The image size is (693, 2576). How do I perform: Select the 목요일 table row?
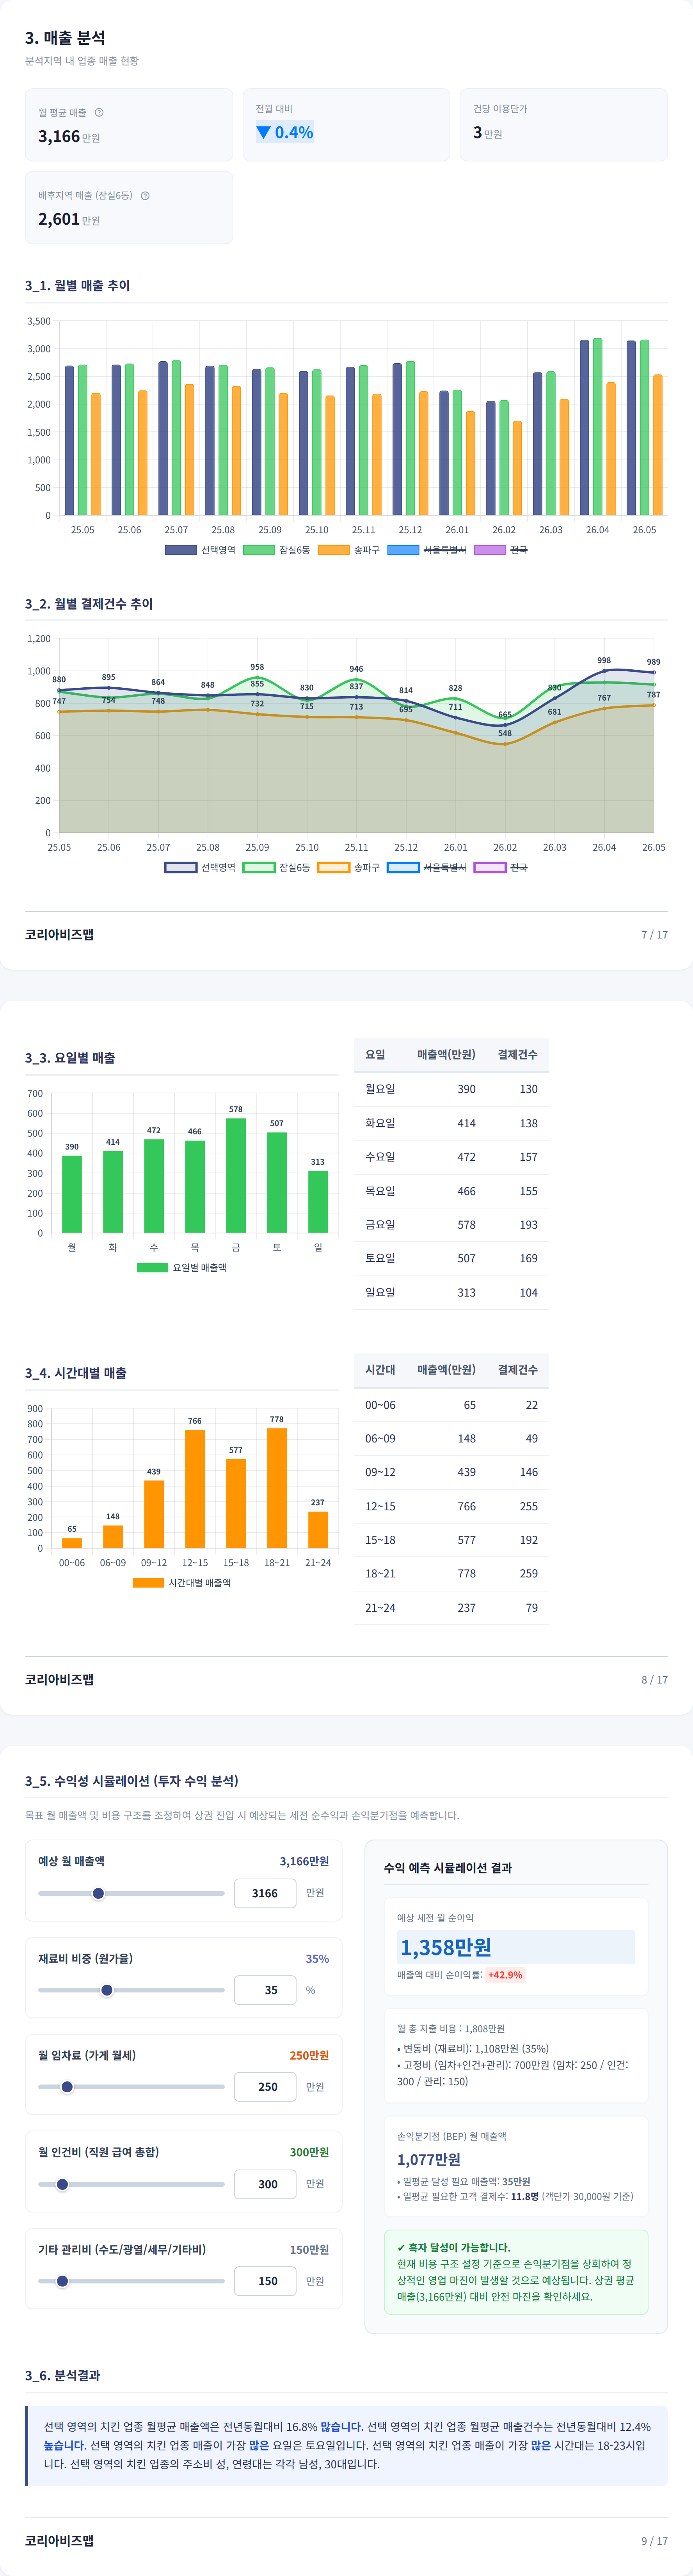coord(451,1191)
